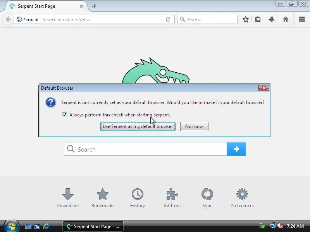Click Serpent Start Page taskbar button
The height and width of the screenshot is (232, 310).
(x=93, y=227)
